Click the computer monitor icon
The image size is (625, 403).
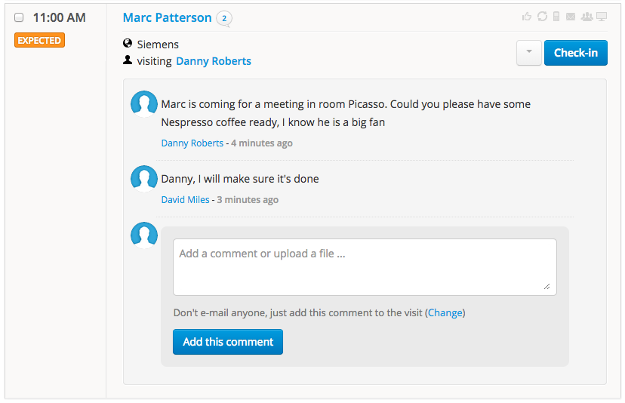[602, 17]
